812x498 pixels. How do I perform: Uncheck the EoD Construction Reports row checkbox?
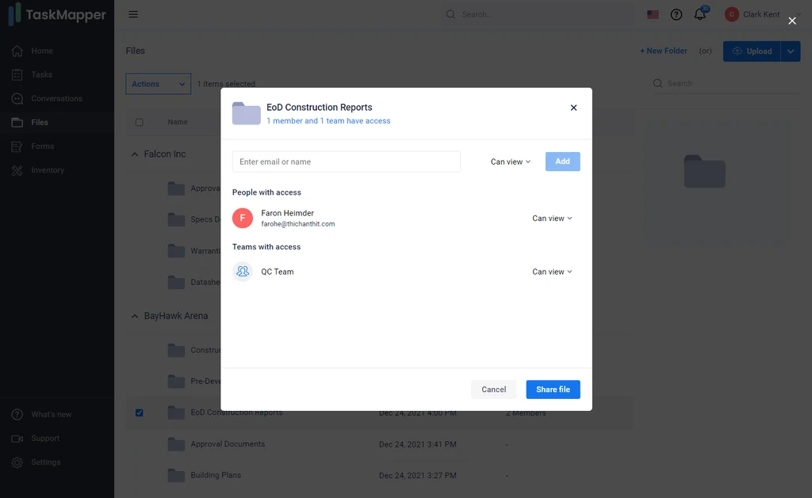pyautogui.click(x=140, y=412)
